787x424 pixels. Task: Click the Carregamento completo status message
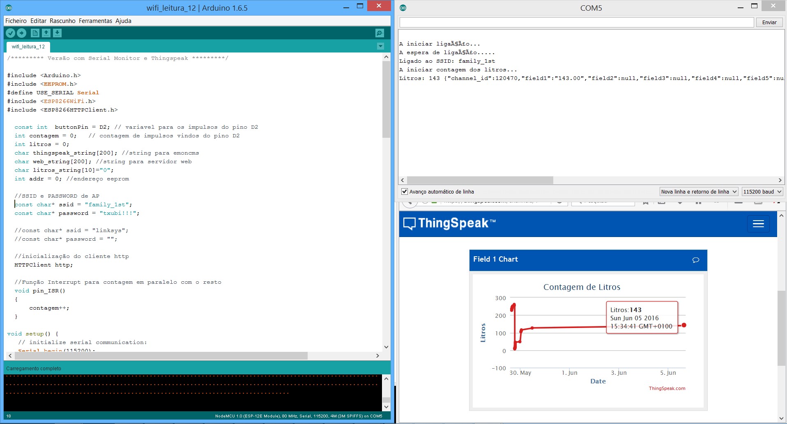tap(34, 369)
